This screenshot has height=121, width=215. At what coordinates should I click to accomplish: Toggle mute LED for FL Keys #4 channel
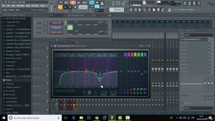35,28
